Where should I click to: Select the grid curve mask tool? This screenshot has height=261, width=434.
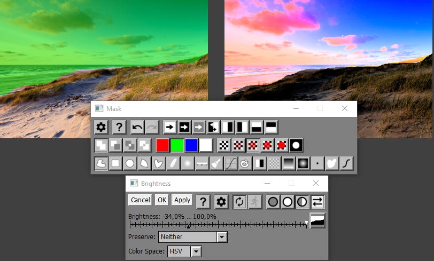[x=231, y=163]
